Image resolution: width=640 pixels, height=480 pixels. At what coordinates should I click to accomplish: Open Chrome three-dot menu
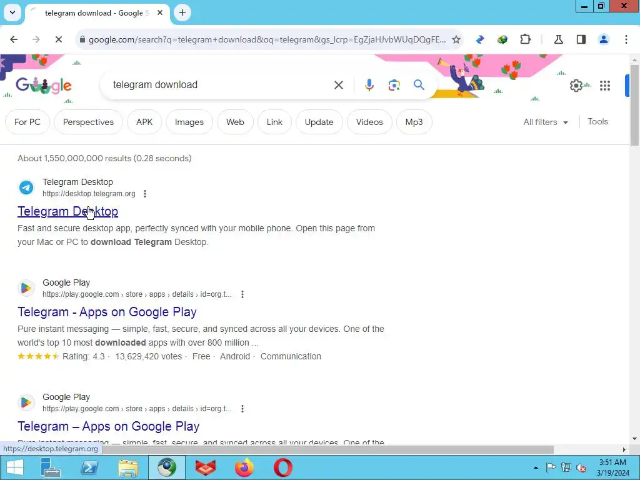pos(626,39)
